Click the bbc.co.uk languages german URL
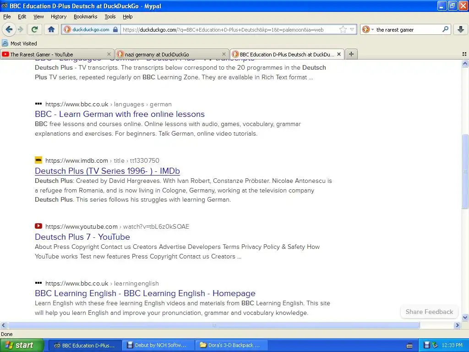The width and height of the screenshot is (469, 352). click(x=108, y=104)
